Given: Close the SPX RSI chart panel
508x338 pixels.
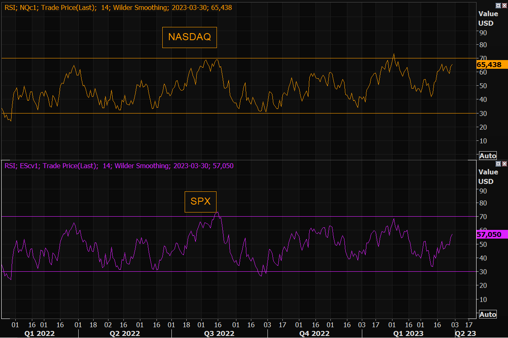Looking at the screenshot, I should (x=504, y=164).
